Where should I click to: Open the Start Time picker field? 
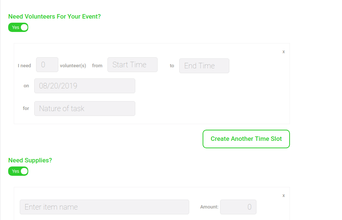(x=132, y=65)
